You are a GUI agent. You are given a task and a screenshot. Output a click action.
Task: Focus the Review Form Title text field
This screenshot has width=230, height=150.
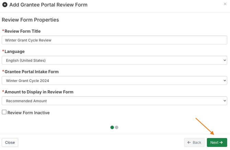(x=114, y=40)
